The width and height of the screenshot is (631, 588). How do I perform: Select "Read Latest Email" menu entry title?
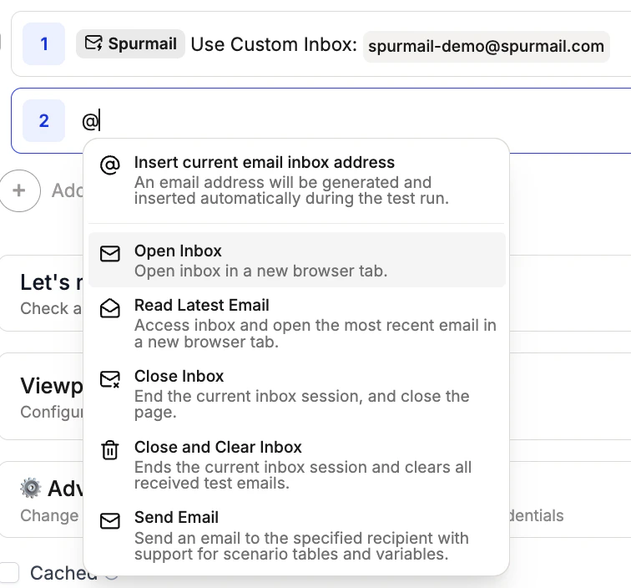click(201, 305)
